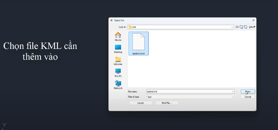Open the Home location in sidebar

[118, 37]
